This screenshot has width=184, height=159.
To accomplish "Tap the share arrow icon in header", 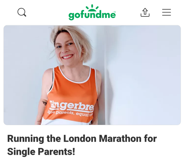I will coord(145,12).
